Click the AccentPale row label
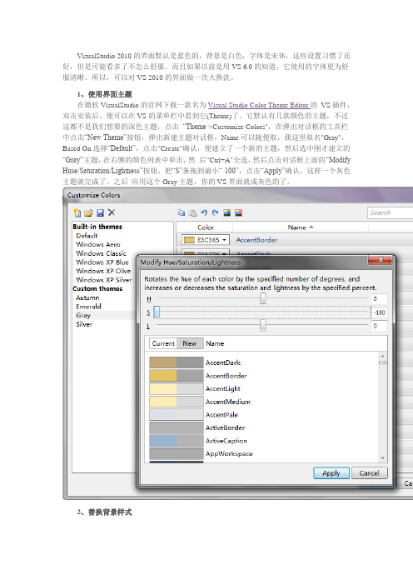This screenshot has height=585, width=413. [221, 414]
